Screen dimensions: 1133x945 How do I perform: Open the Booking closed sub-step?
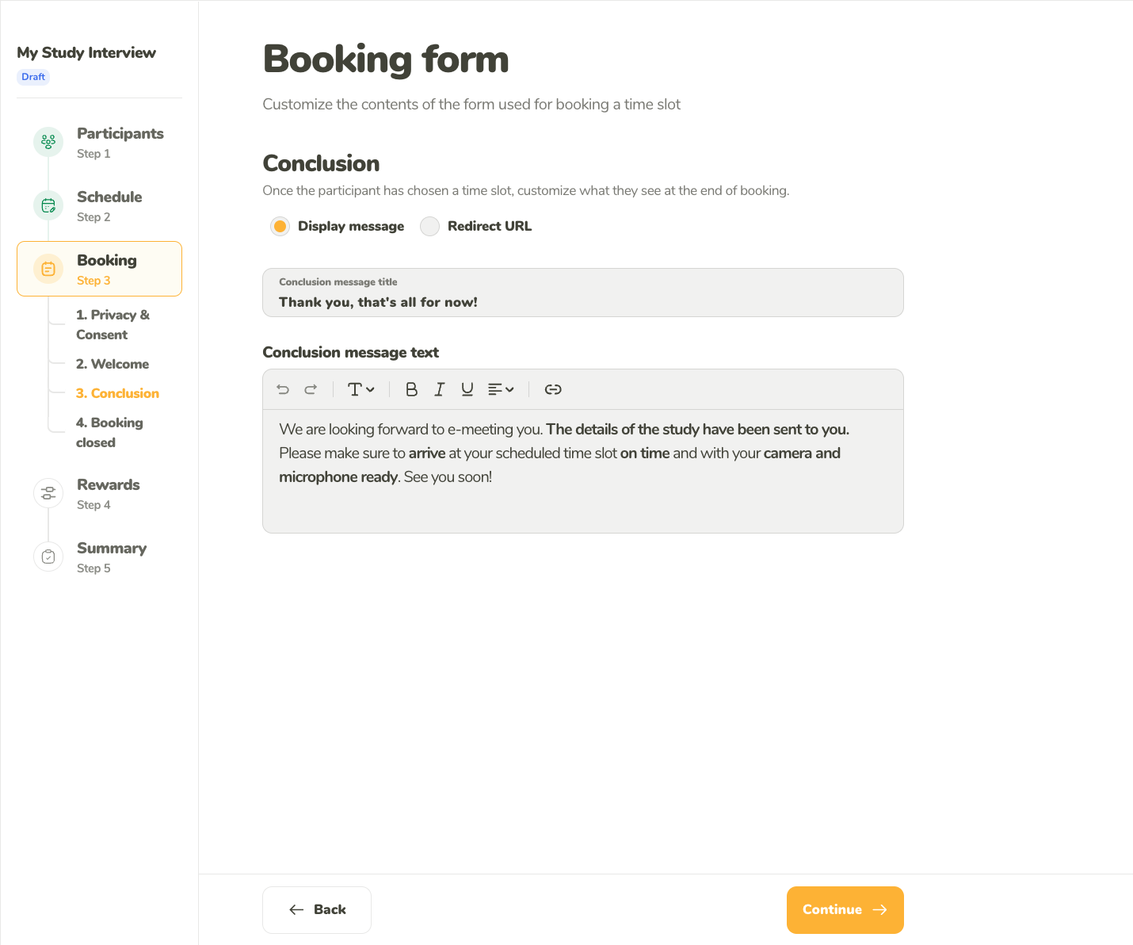click(x=109, y=433)
